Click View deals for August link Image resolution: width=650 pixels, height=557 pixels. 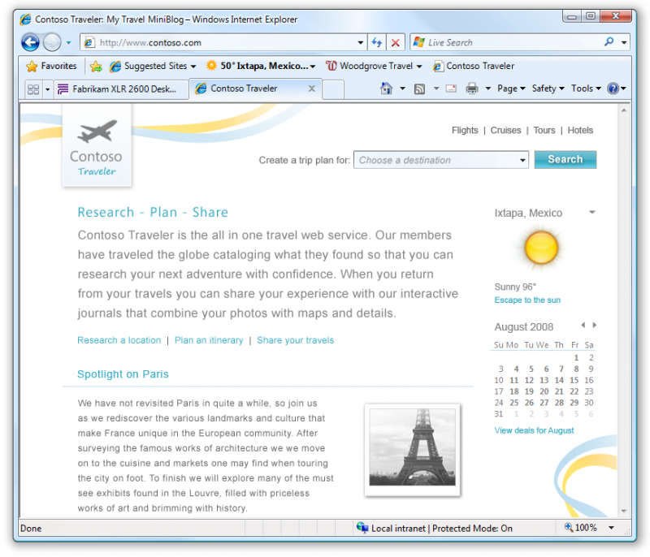tap(534, 430)
